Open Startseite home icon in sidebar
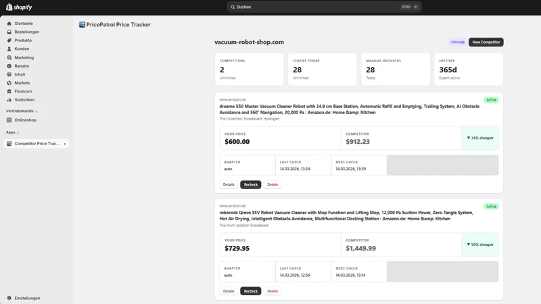This screenshot has height=304, width=541. [x=9, y=24]
